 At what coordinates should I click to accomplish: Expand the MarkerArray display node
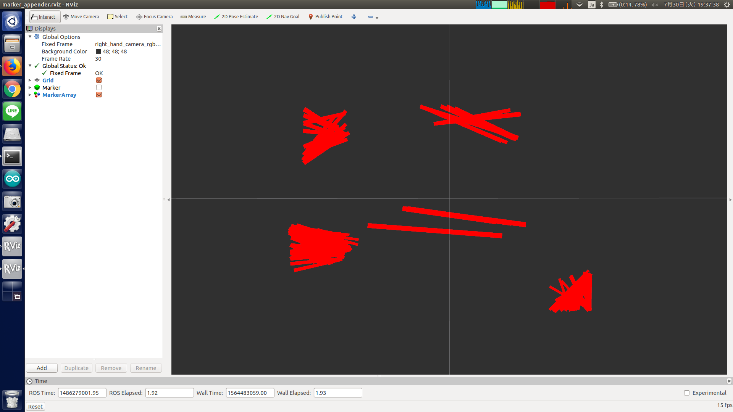(x=30, y=95)
